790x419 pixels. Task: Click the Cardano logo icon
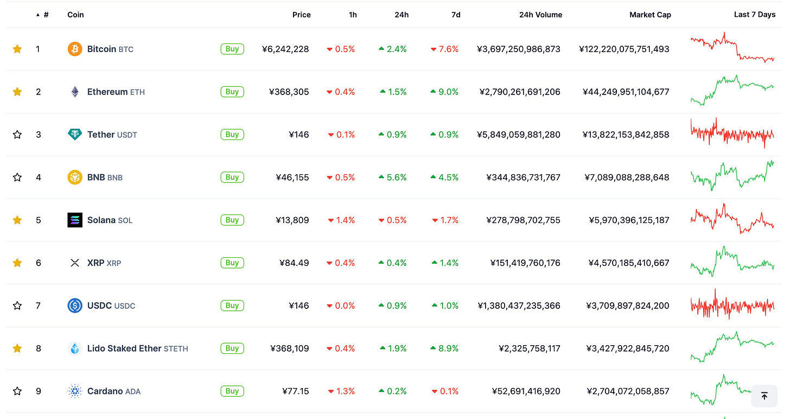pos(75,391)
